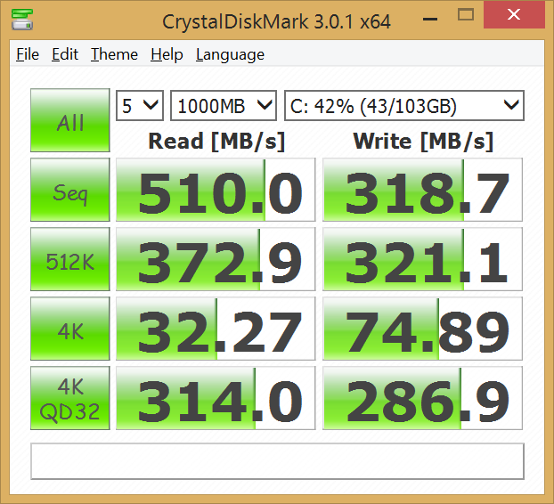Run the Seq sequential test
This screenshot has width=554, height=504.
(x=70, y=190)
